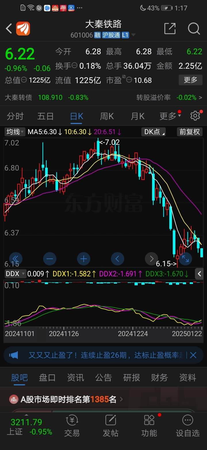The width and height of the screenshot is (207, 450).
Task: Expand stock switcher arrow beside L1
Action: pos(133,35)
